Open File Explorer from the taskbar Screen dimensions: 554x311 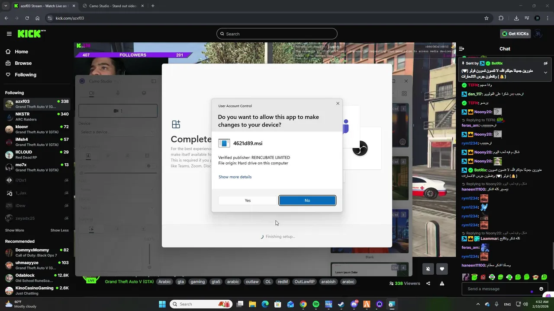click(252, 304)
